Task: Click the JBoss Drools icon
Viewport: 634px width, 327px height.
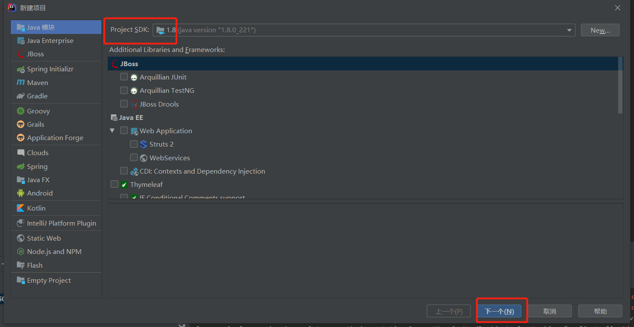Action: pyautogui.click(x=134, y=104)
